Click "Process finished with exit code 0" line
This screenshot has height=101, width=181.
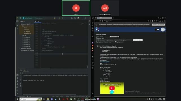coord(33,81)
